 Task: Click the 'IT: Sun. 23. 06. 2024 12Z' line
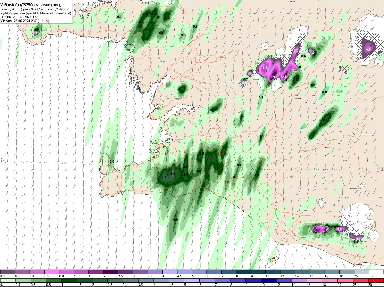(19, 17)
